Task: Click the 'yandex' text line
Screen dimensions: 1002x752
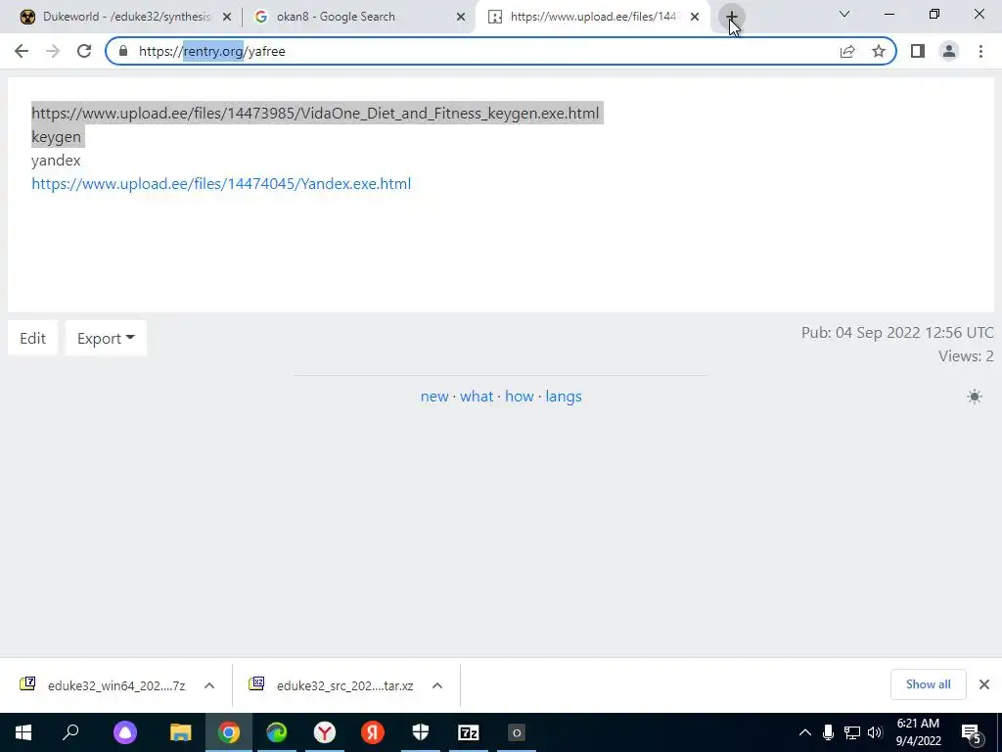Action: (56, 160)
